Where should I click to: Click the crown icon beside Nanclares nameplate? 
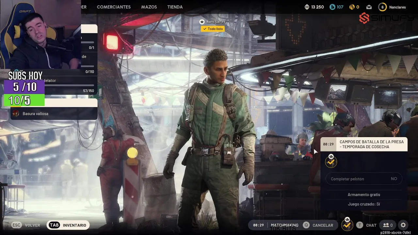coord(202,22)
